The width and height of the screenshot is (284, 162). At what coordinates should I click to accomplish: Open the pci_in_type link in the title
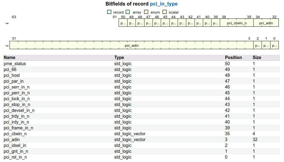(164, 4)
